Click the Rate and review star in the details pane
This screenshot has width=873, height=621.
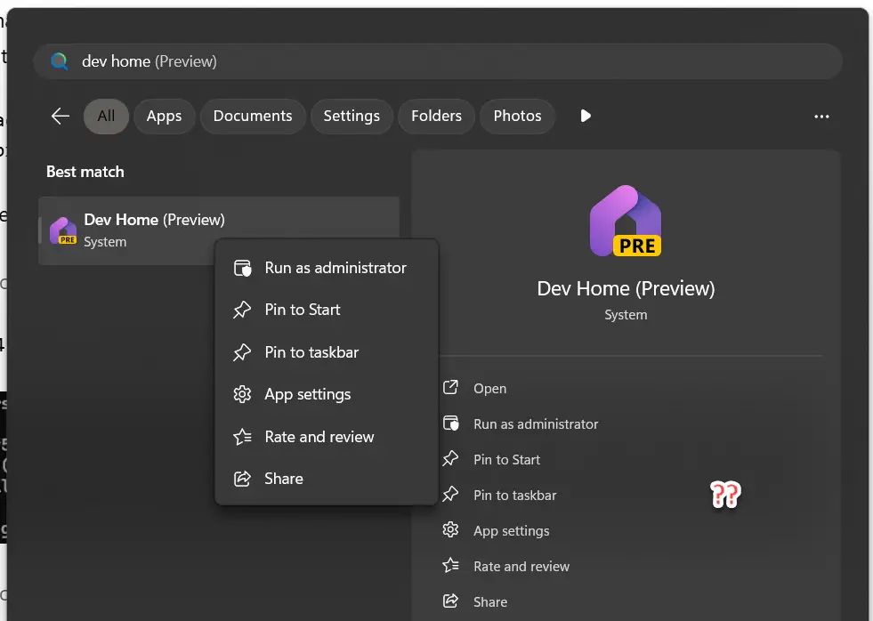pos(450,565)
